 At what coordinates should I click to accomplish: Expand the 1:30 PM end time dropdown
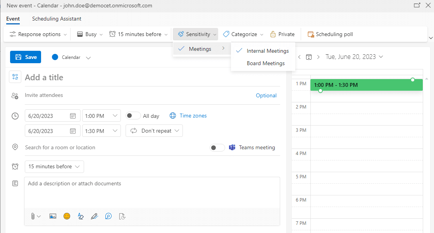point(115,131)
